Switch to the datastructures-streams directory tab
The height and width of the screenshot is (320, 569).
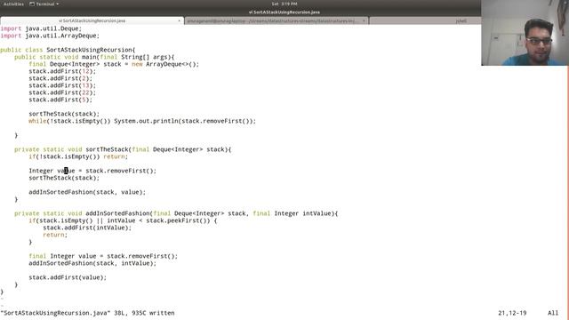click(x=276, y=21)
